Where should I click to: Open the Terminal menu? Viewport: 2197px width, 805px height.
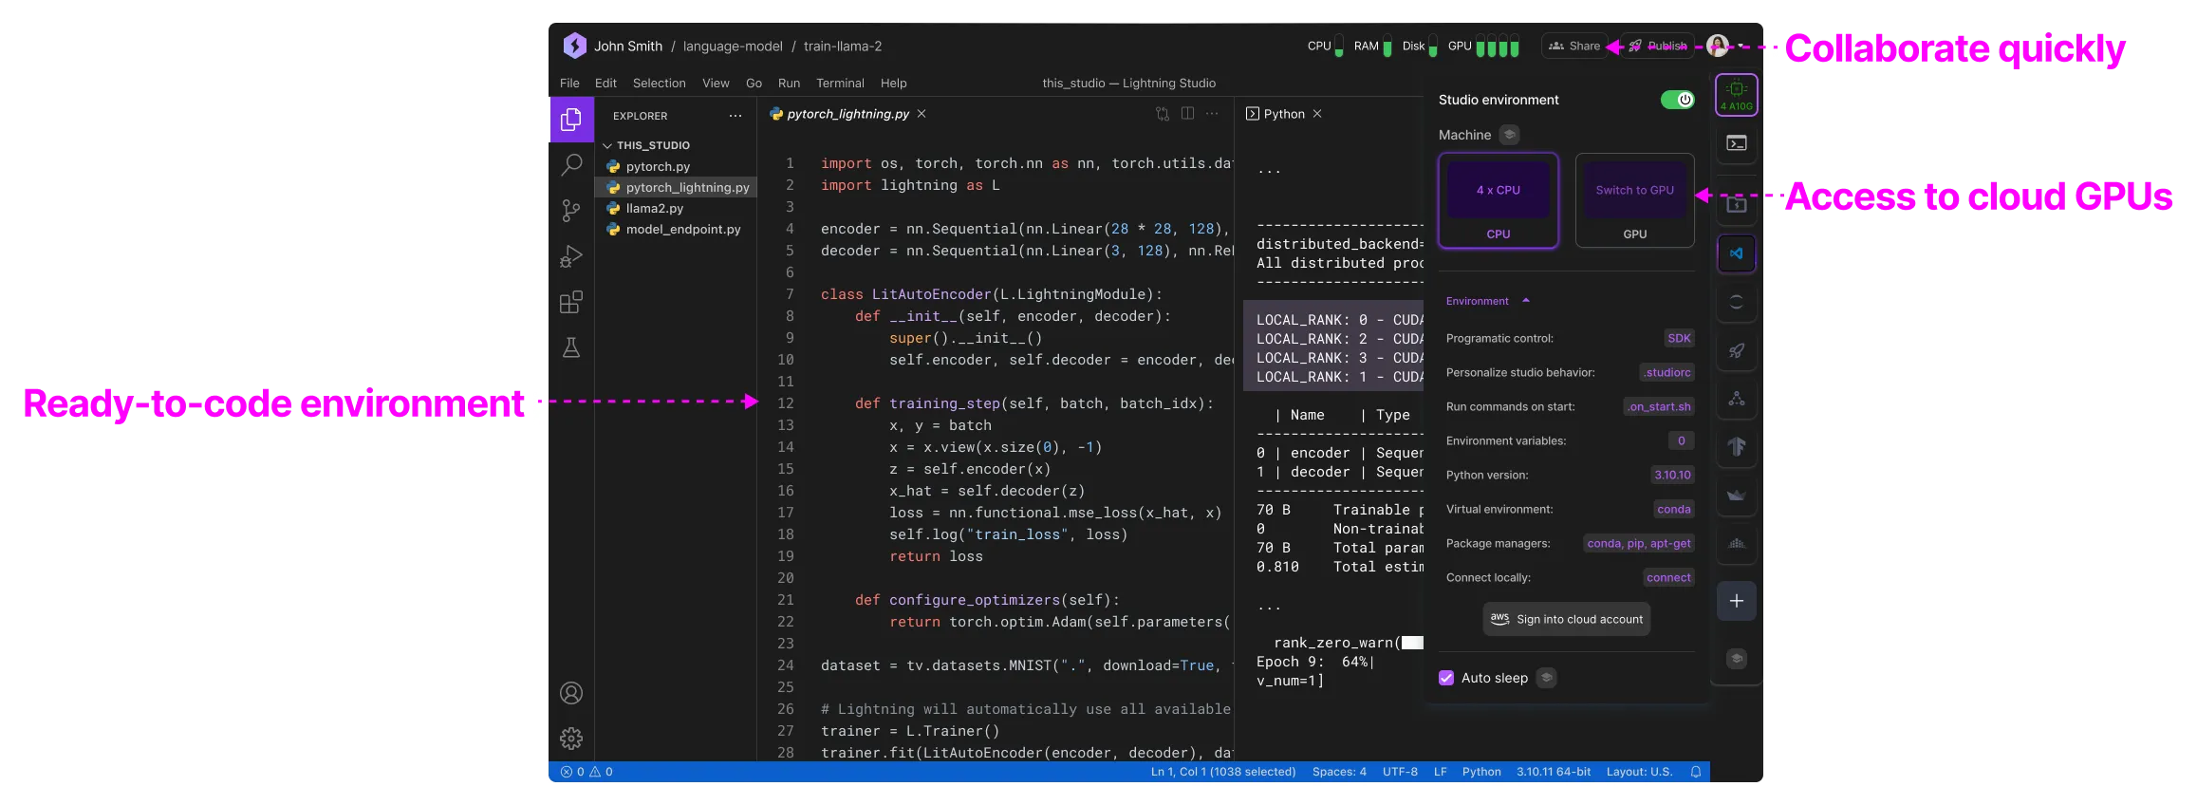(840, 84)
